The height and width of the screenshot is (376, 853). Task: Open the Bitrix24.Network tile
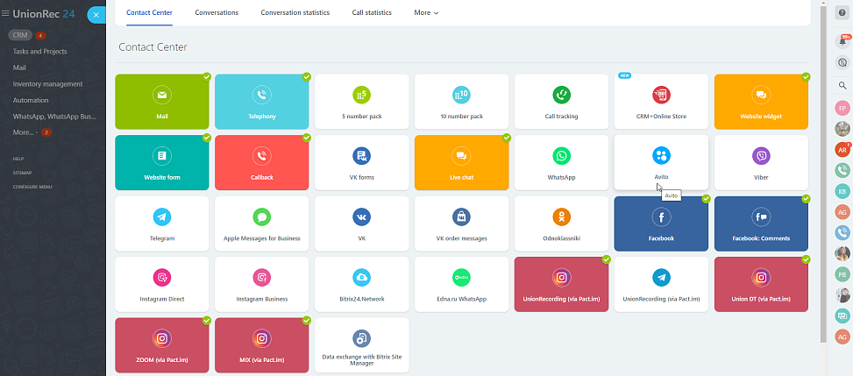tap(362, 285)
